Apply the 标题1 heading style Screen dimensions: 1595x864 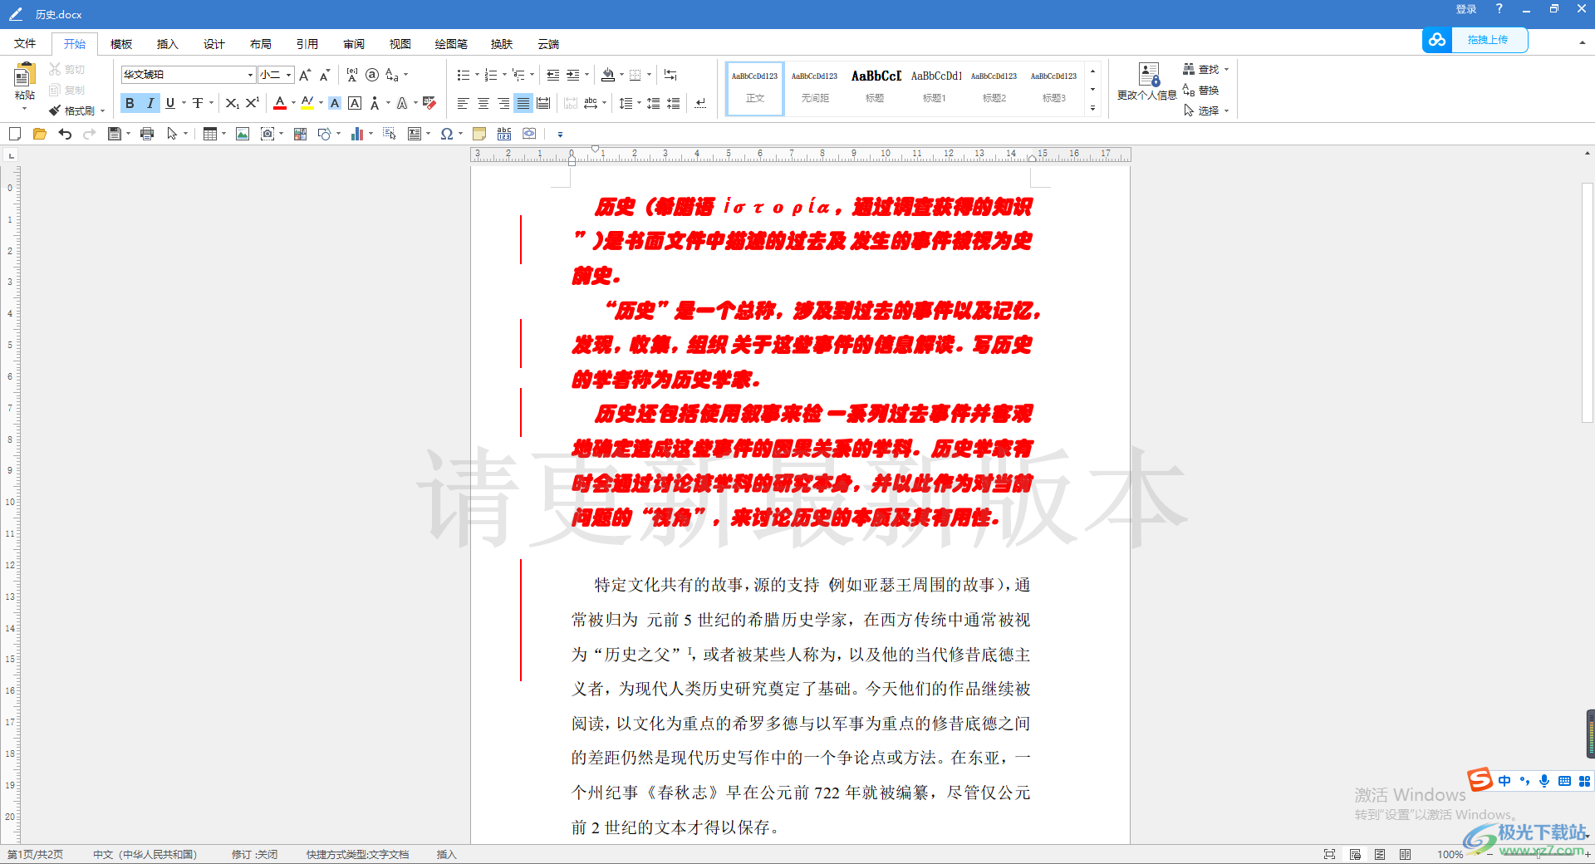point(935,87)
